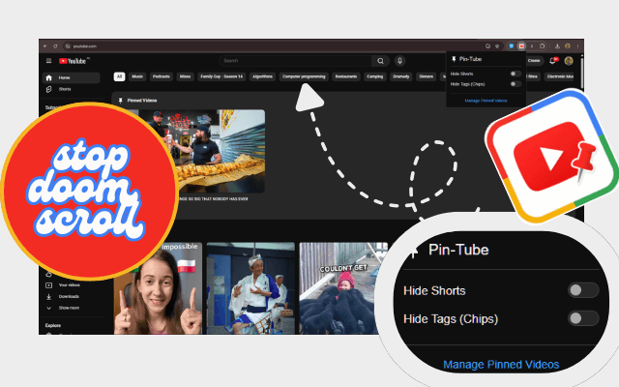The image size is (619, 387).
Task: Click the YouTube logo
Action: coord(74,61)
